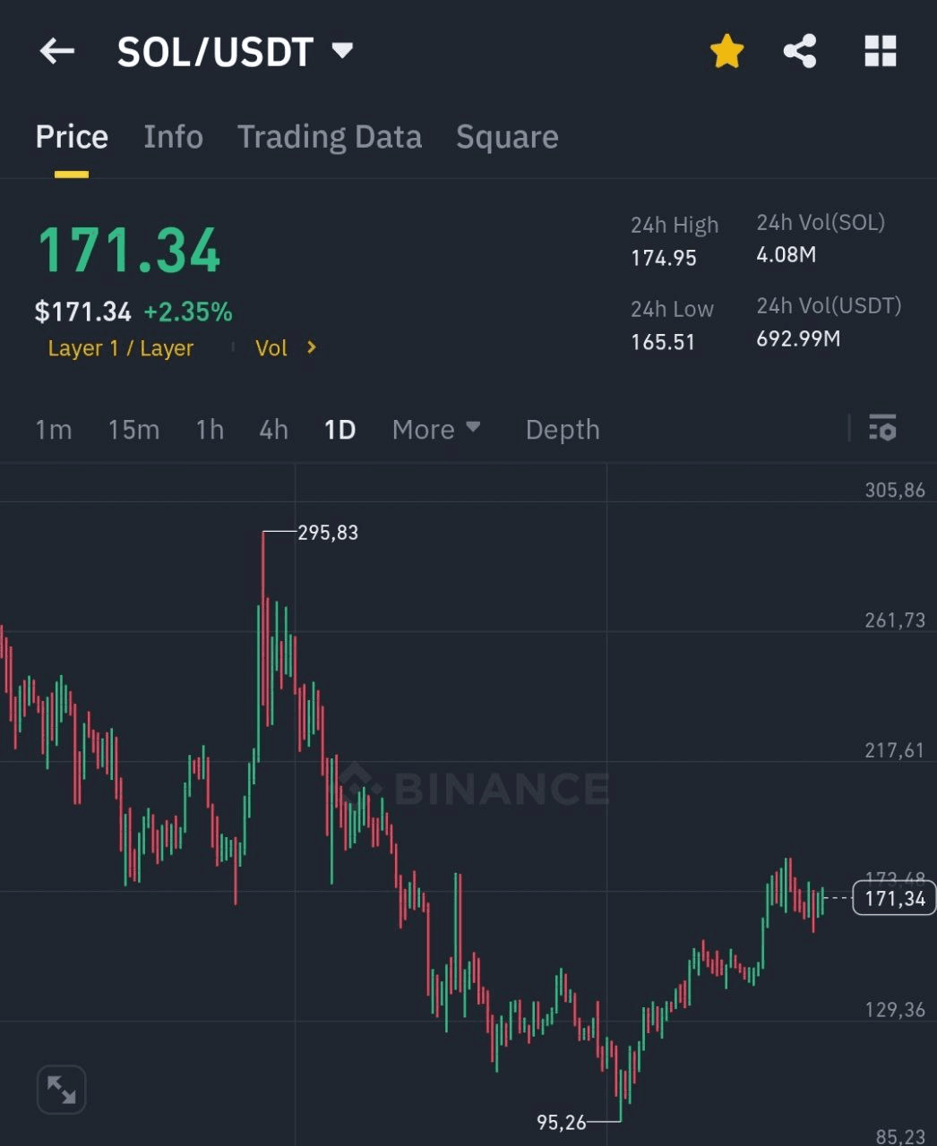Tap the 261,73 price axis label
The image size is (937, 1146).
tap(895, 620)
